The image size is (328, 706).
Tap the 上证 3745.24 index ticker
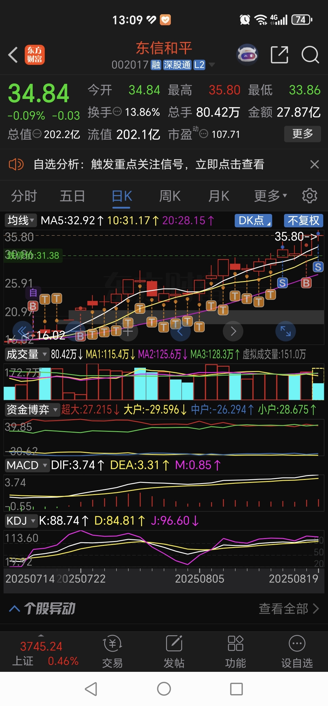pos(41,653)
